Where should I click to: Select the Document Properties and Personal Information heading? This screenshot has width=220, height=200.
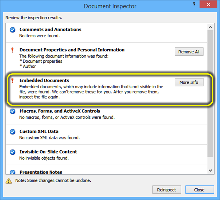tap(72, 50)
